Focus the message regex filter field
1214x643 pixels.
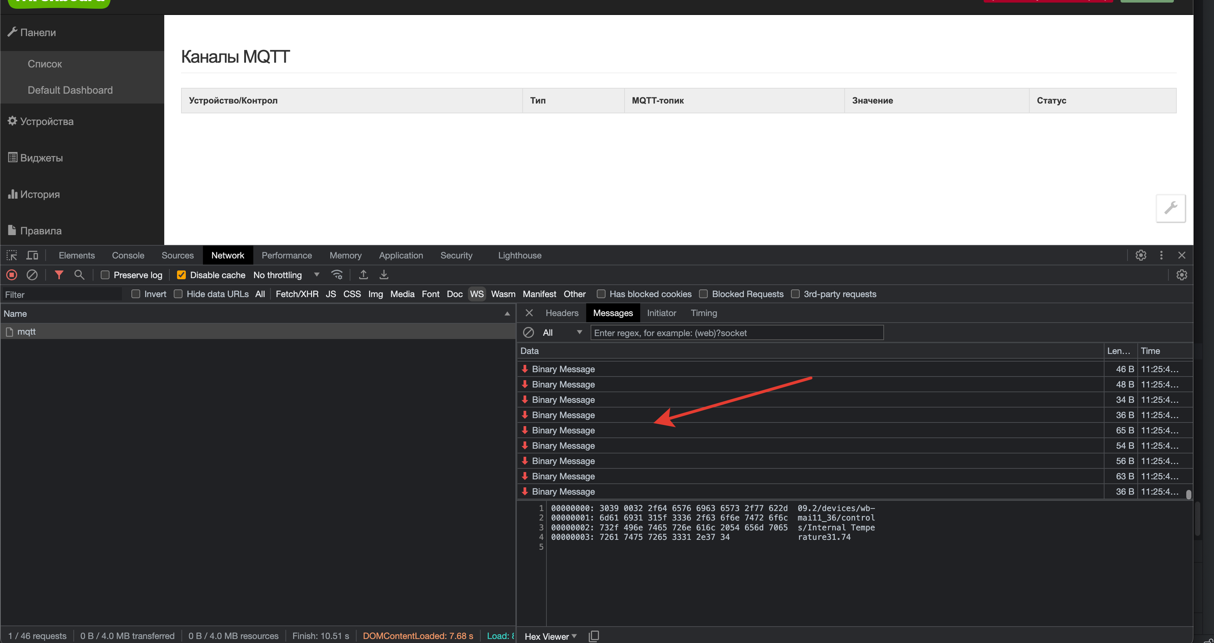[737, 333]
